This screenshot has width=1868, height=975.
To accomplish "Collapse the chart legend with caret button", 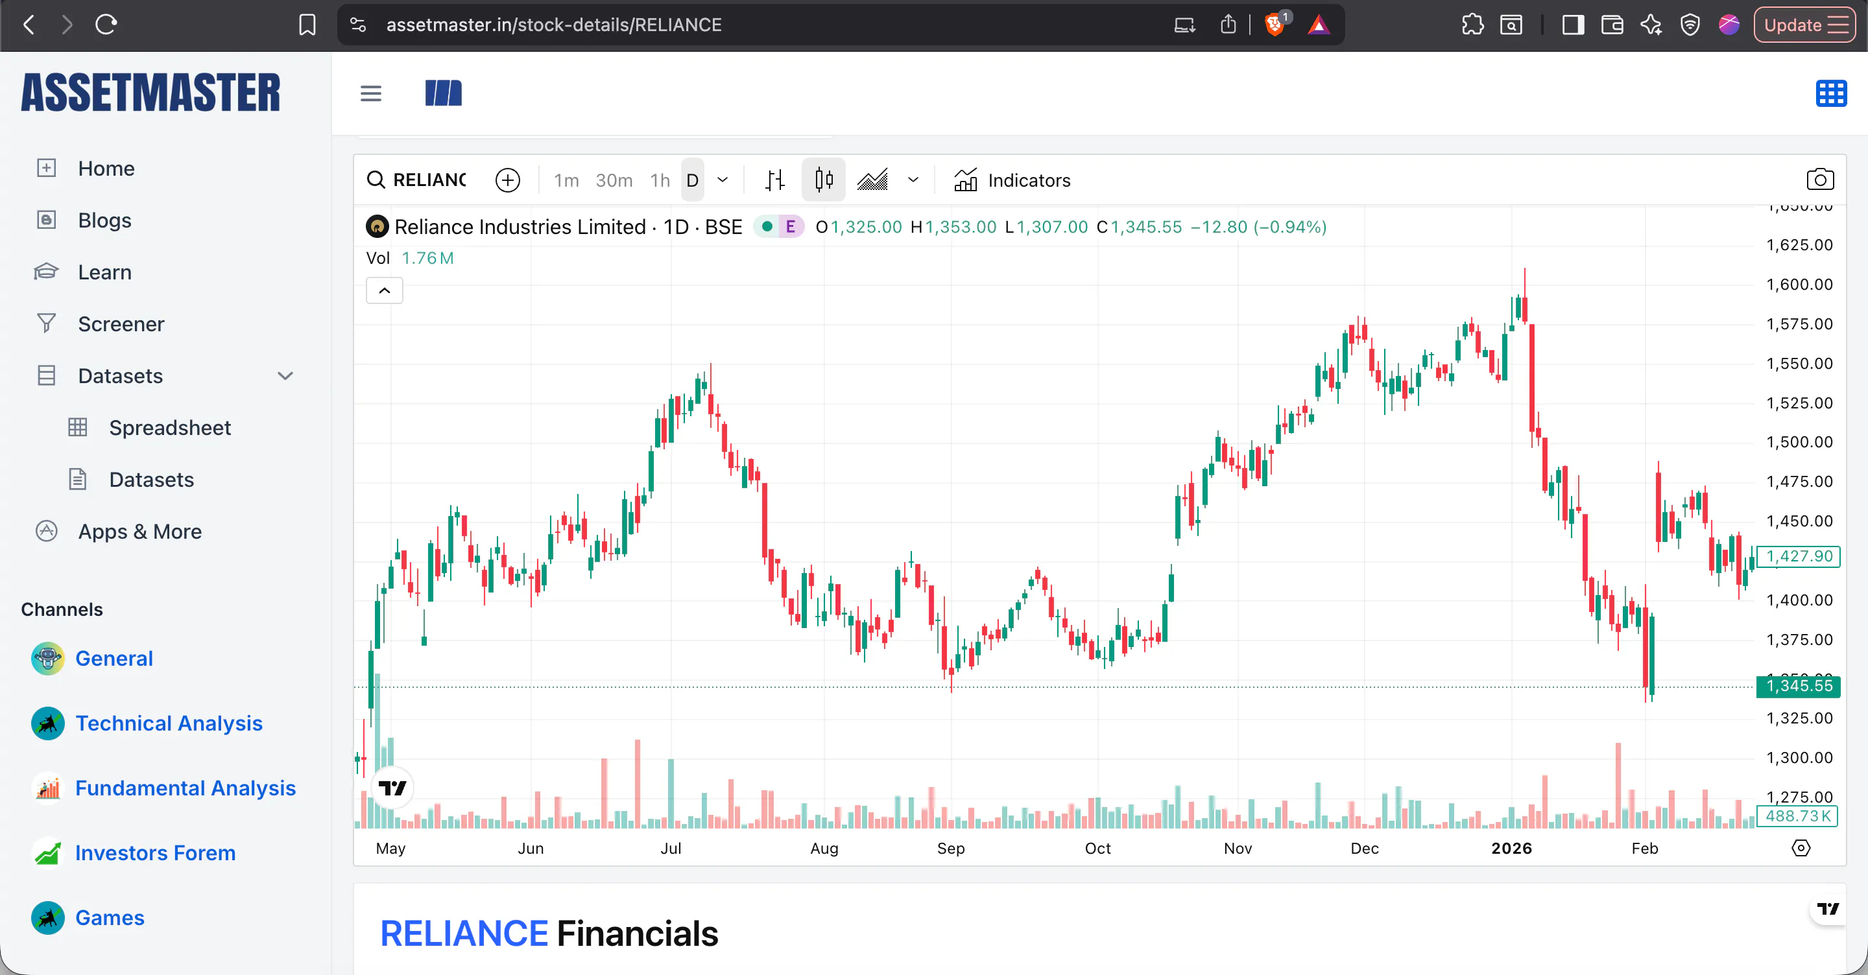I will (385, 290).
